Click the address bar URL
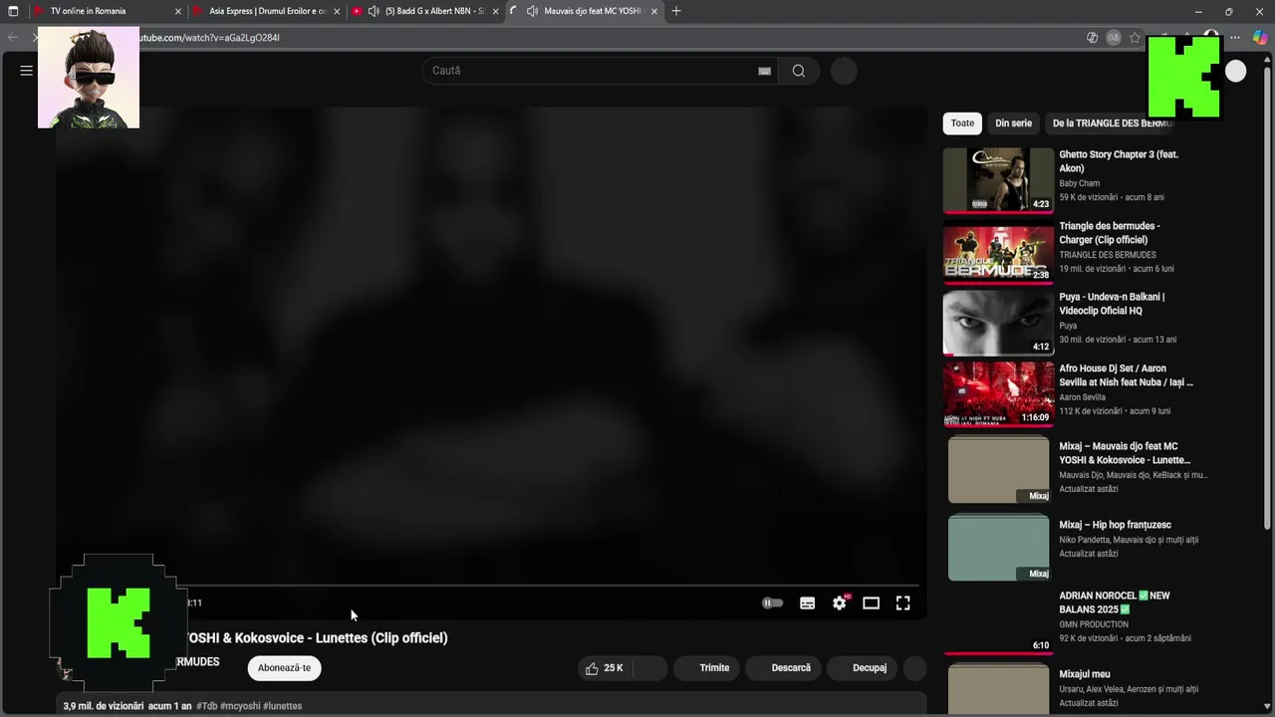The width and height of the screenshot is (1275, 717). click(209, 38)
